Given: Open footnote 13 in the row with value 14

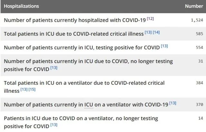Looking at the screenshot, I should point(54,125).
